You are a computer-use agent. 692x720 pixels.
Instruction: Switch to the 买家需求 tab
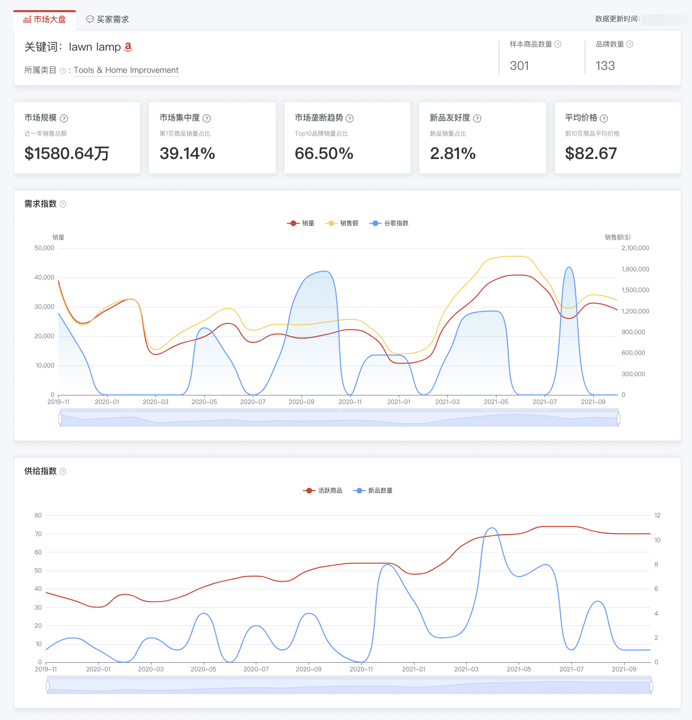[107, 19]
